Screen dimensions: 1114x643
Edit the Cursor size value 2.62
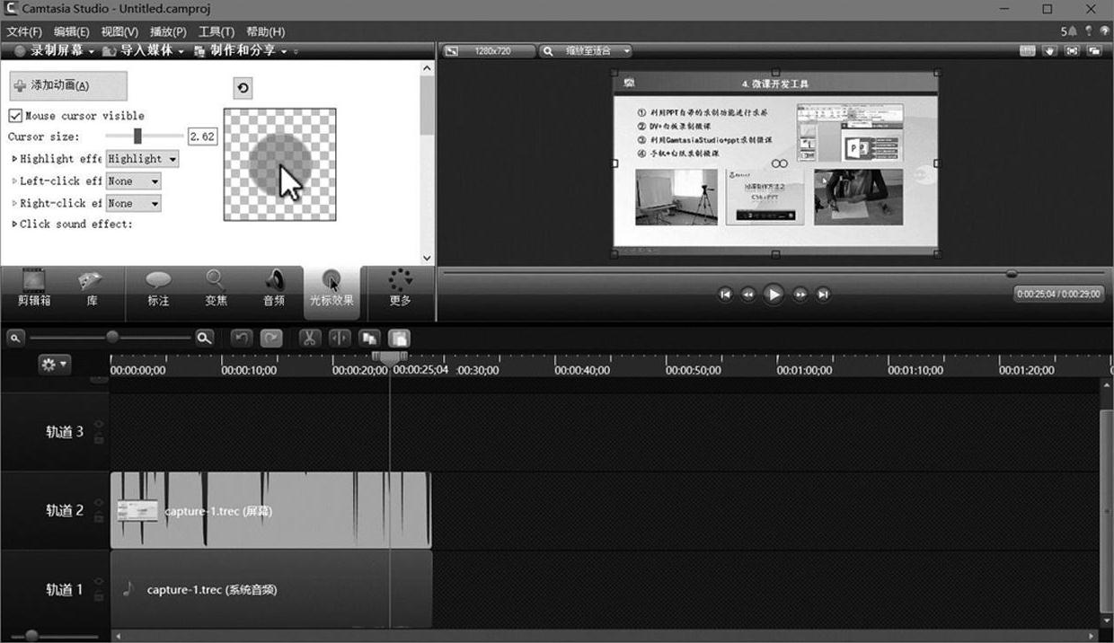(202, 137)
